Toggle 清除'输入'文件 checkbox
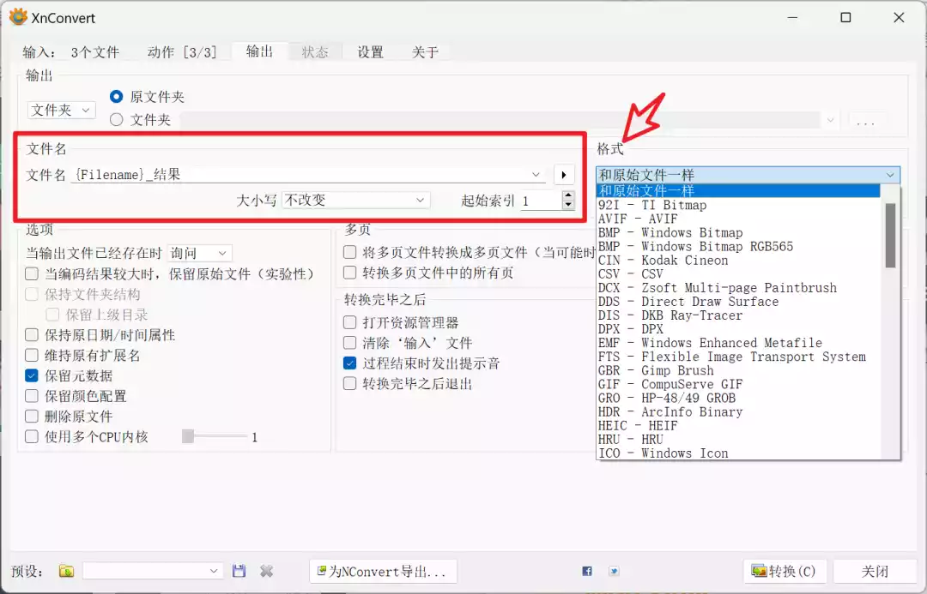The height and width of the screenshot is (594, 927). coord(350,343)
